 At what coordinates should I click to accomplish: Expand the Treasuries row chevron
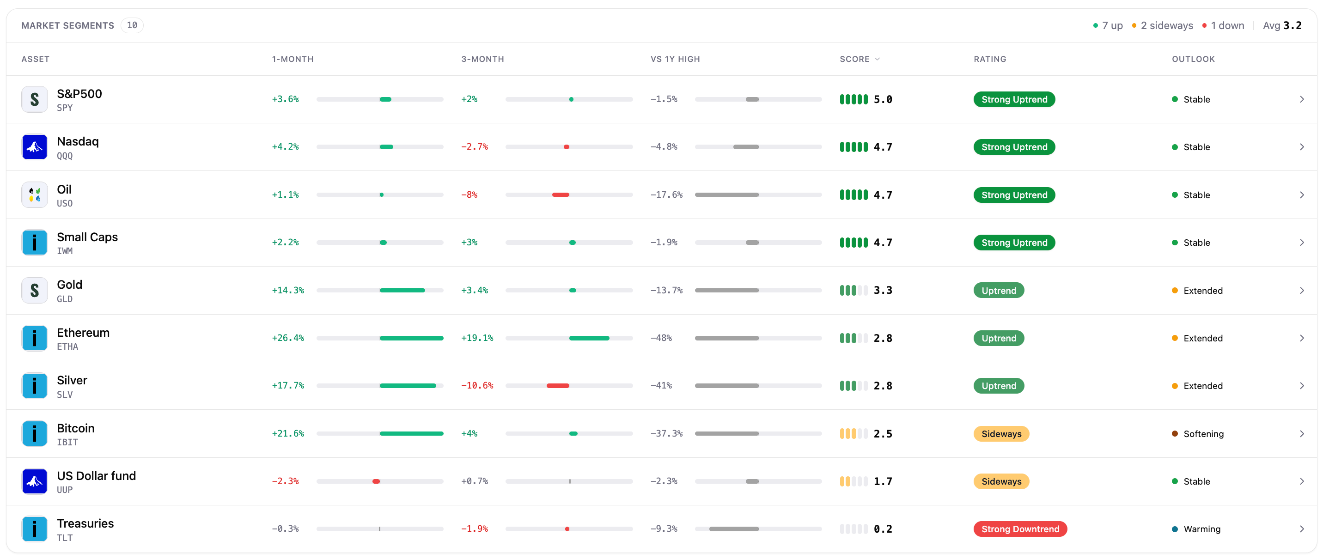1302,529
